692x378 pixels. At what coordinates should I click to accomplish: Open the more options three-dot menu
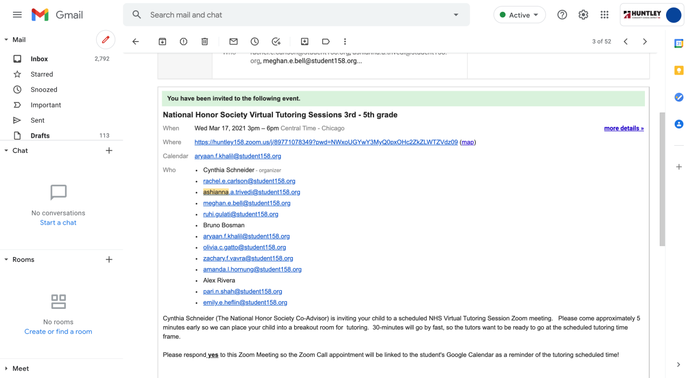345,42
